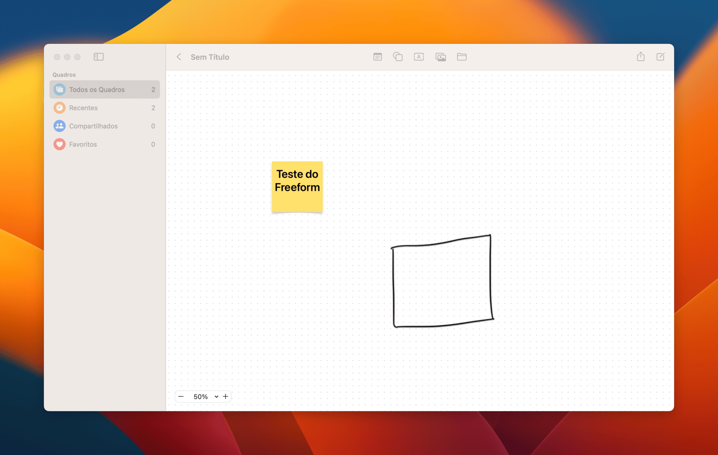Viewport: 718px width, 455px height.
Task: Open the share board icon
Action: [x=641, y=57]
